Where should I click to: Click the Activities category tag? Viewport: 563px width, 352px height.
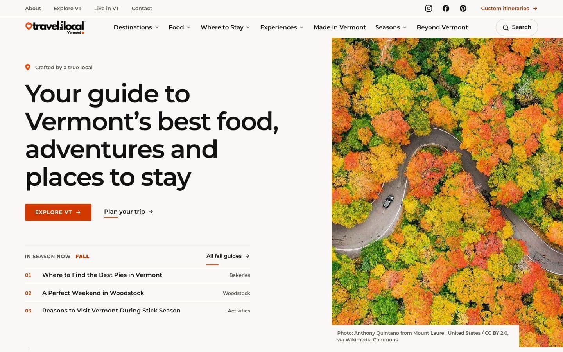coord(239,311)
